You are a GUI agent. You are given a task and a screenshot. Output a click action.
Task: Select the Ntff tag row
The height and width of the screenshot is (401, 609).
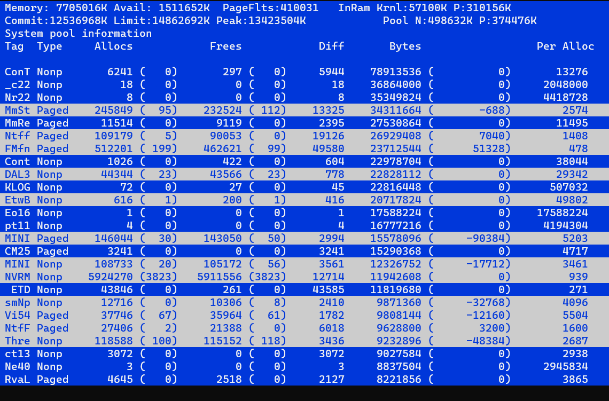tap(304, 136)
